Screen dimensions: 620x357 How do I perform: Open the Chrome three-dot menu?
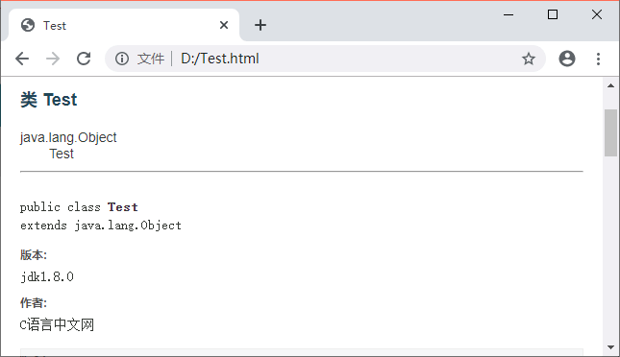tap(598, 59)
